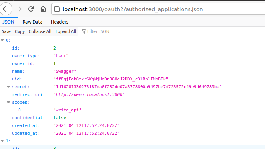
Task: Collapse the array item 0 node
Action: 2,40
